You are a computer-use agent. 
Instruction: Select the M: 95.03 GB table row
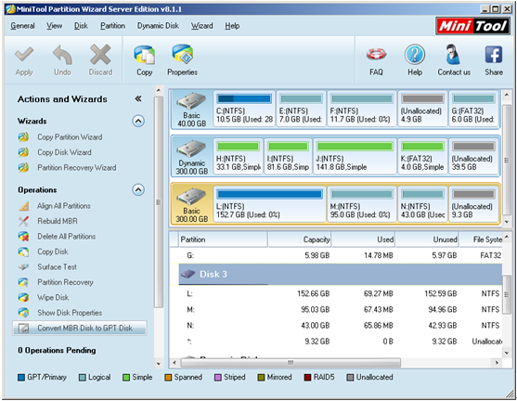pos(336,310)
